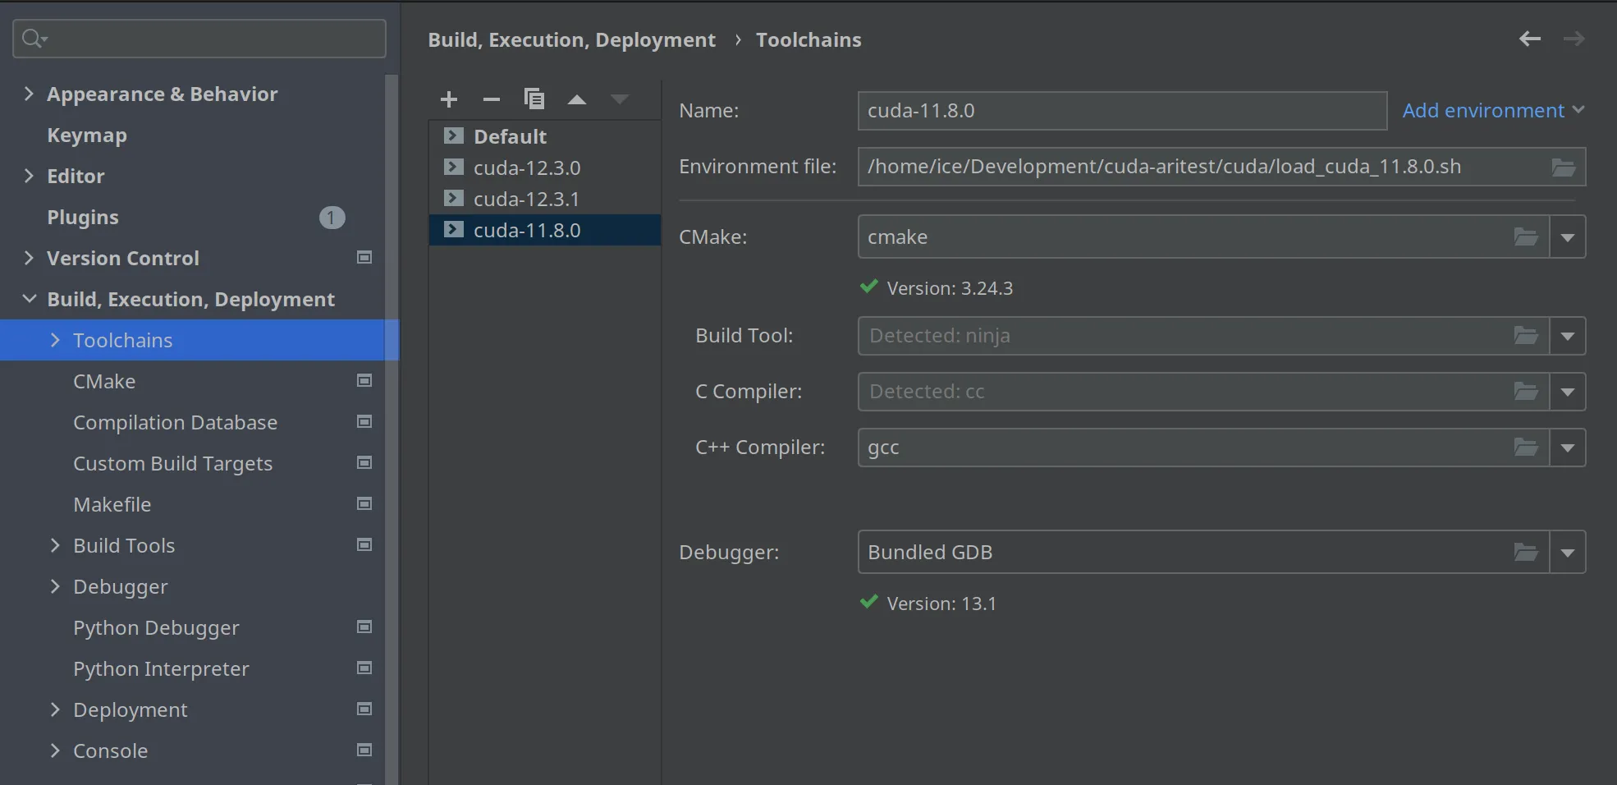Focus the settings search field
The width and height of the screenshot is (1617, 785).
pos(199,39)
